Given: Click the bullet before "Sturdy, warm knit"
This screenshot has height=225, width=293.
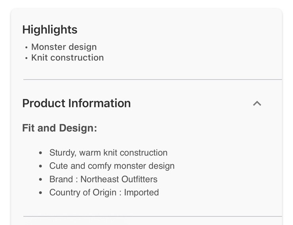Looking at the screenshot, I should tap(40, 153).
